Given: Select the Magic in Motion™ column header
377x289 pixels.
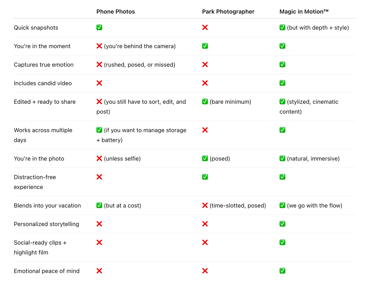Looking at the screenshot, I should tap(304, 12).
